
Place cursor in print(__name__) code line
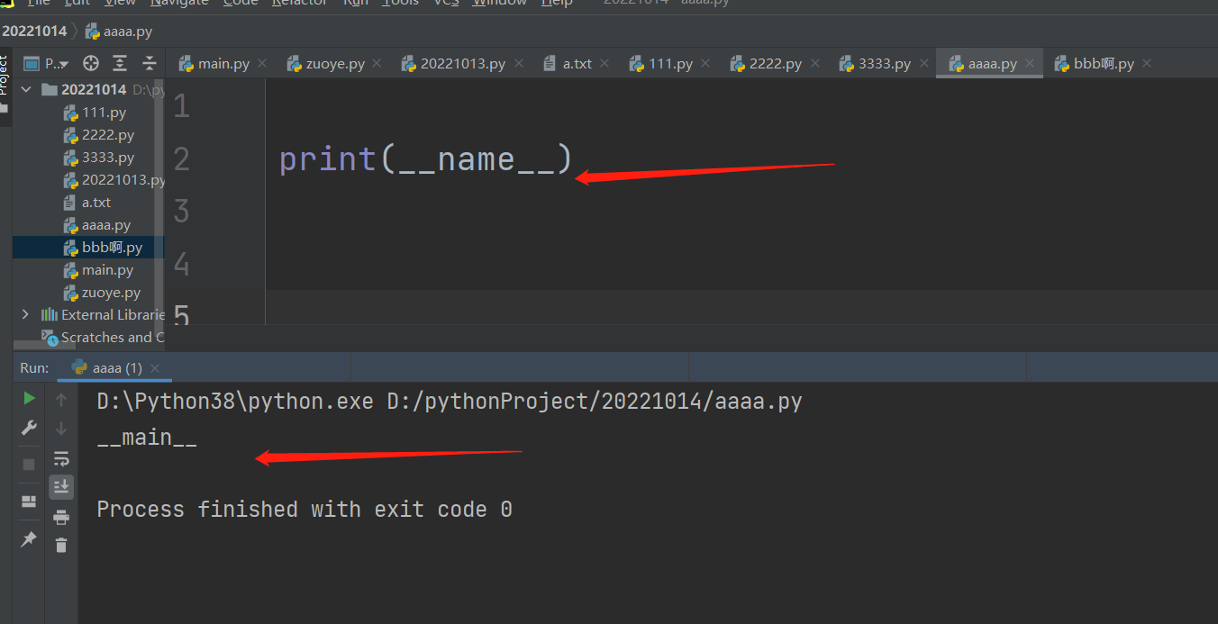[x=425, y=159]
